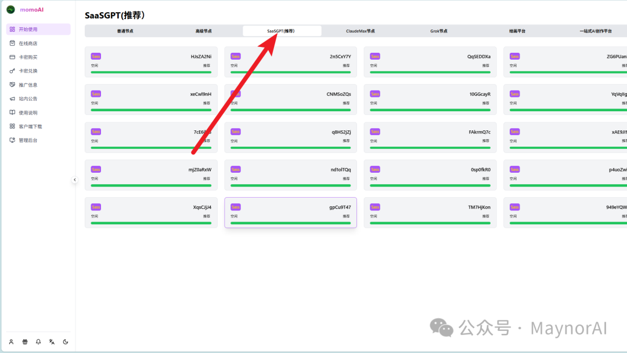The image size is (627, 353).
Task: Click the Sass badge on q8HS2jZj card
Action: tap(236, 132)
